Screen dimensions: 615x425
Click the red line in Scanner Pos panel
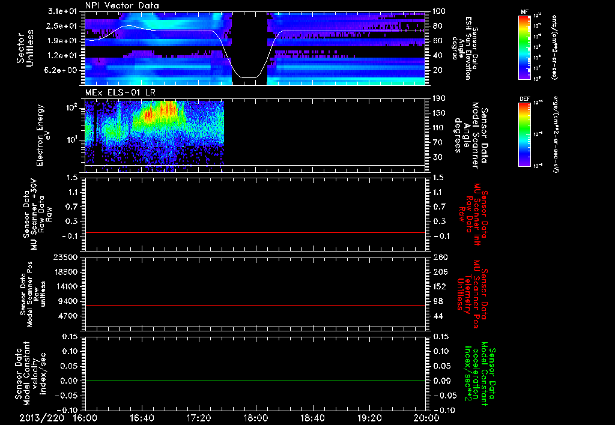click(255, 305)
